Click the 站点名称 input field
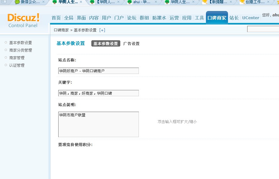 pos(98,71)
